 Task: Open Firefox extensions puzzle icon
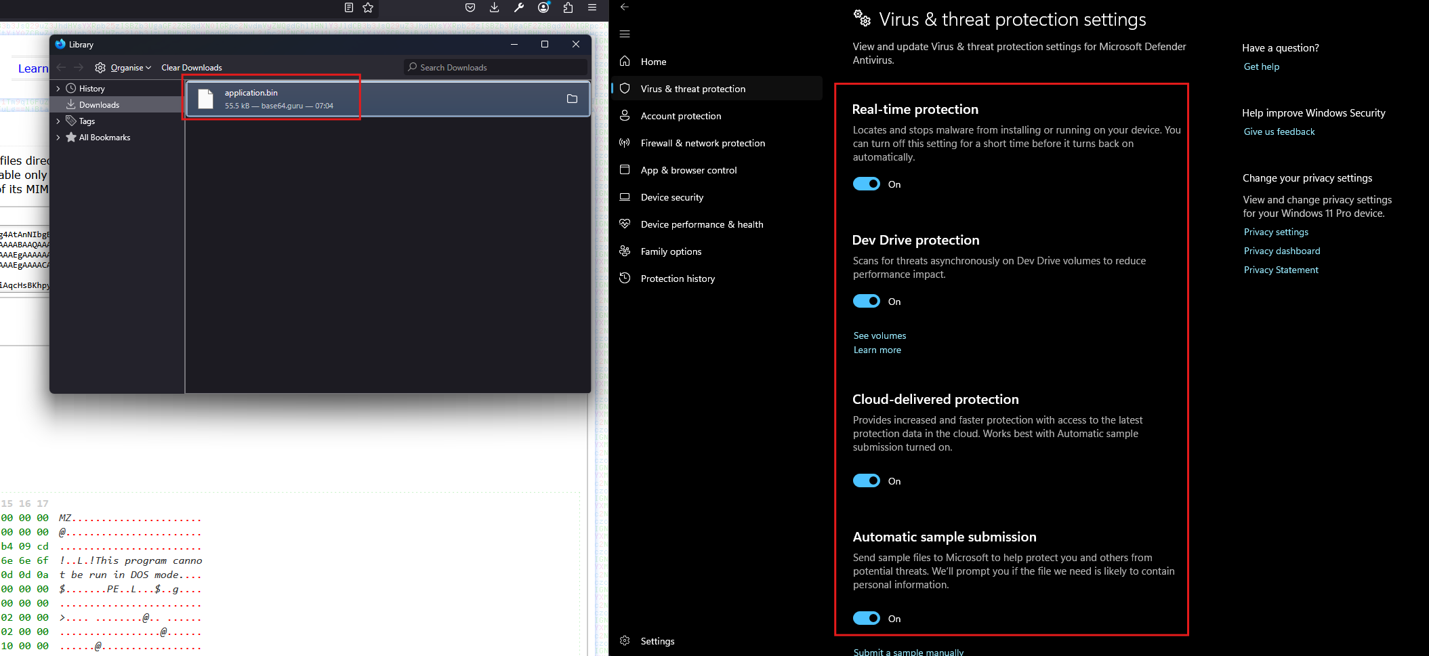click(568, 7)
